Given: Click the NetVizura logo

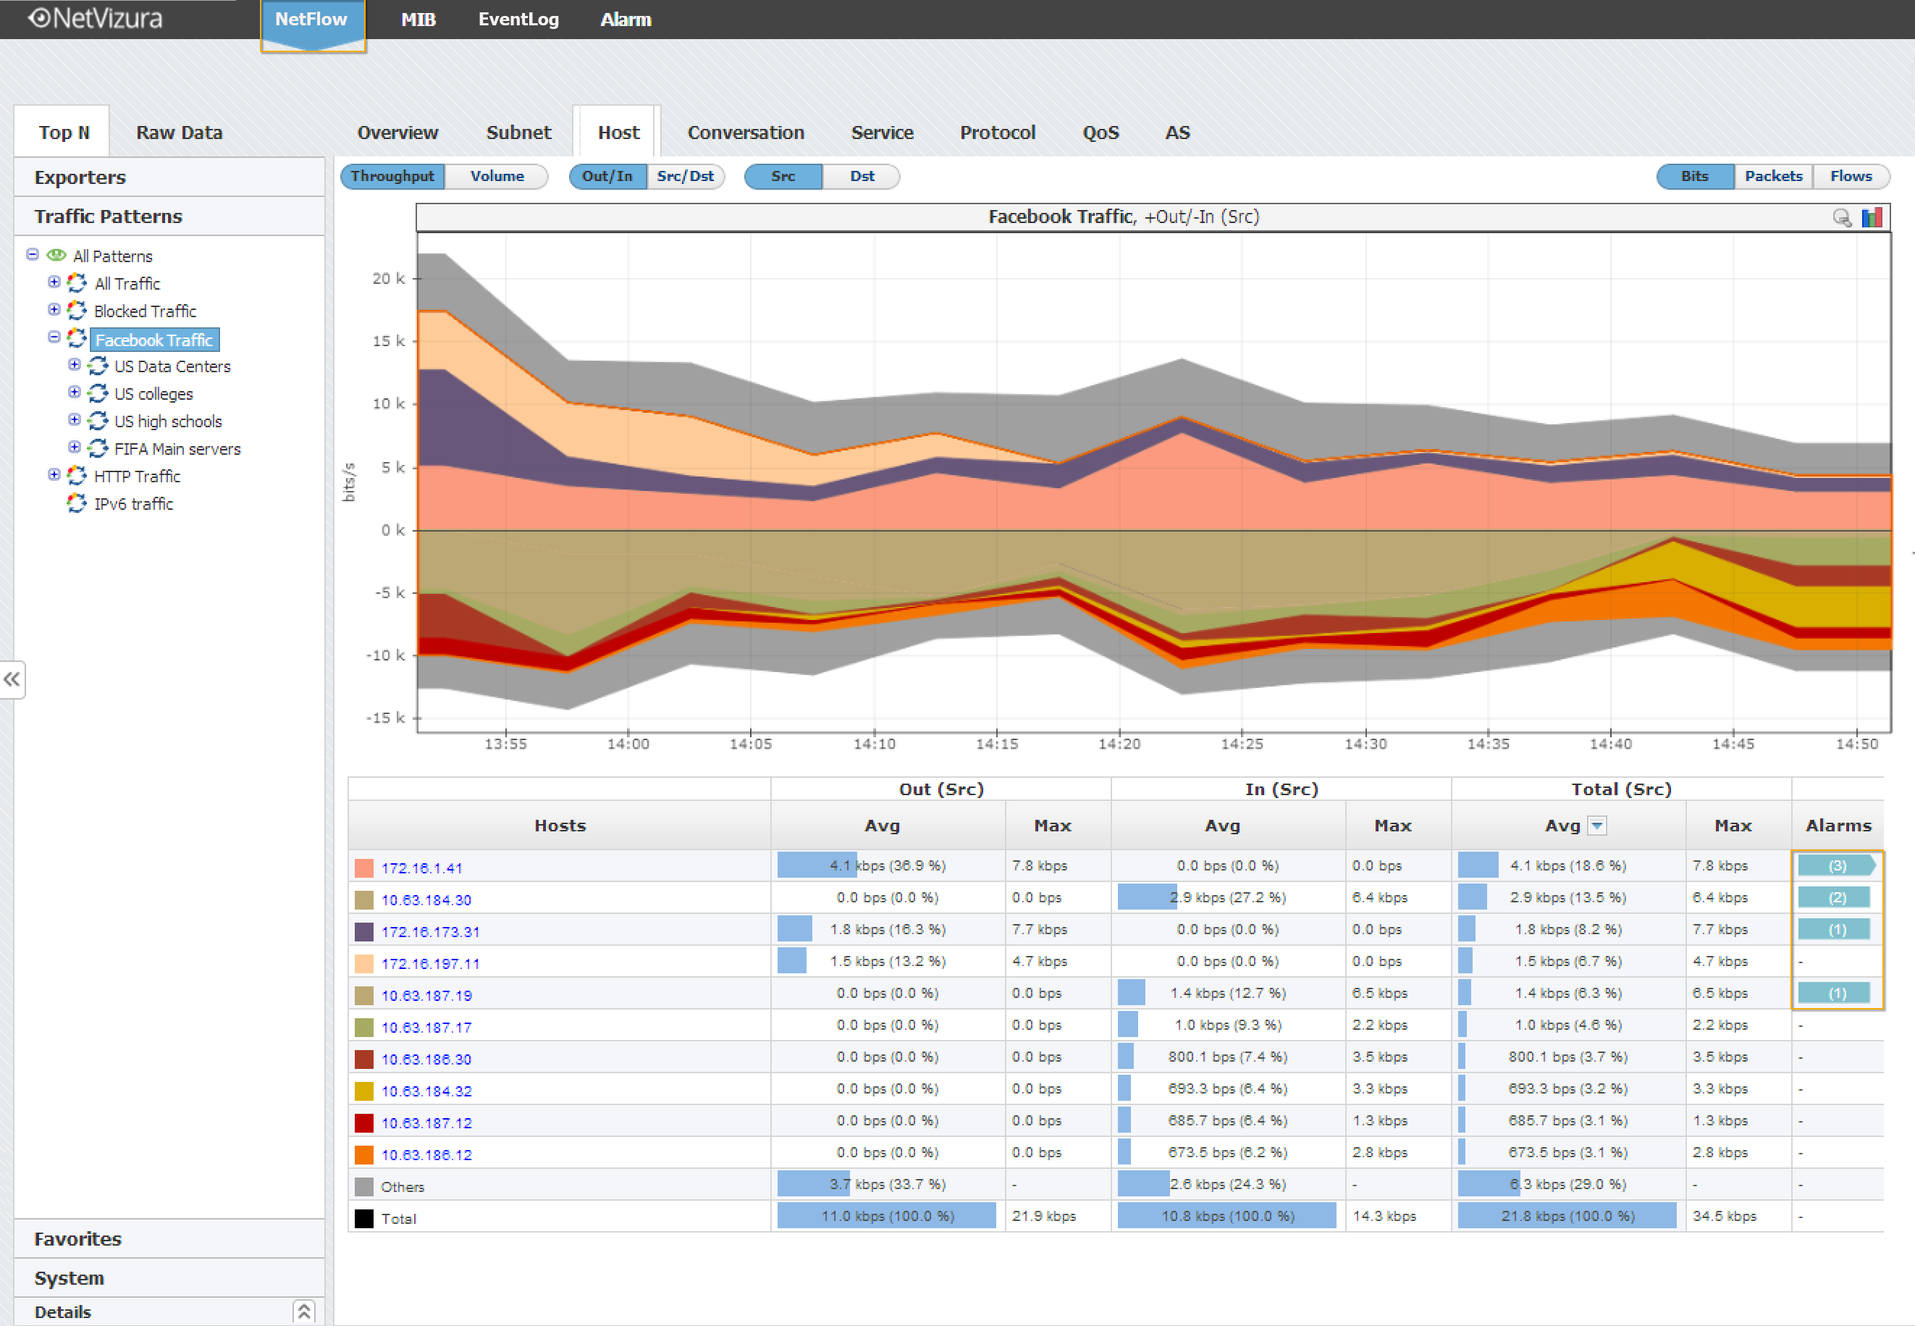Looking at the screenshot, I should pos(96,18).
